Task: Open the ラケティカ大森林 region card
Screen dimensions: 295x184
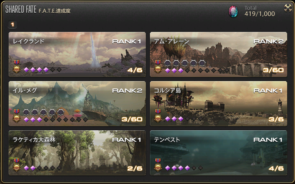Action: click(x=77, y=153)
